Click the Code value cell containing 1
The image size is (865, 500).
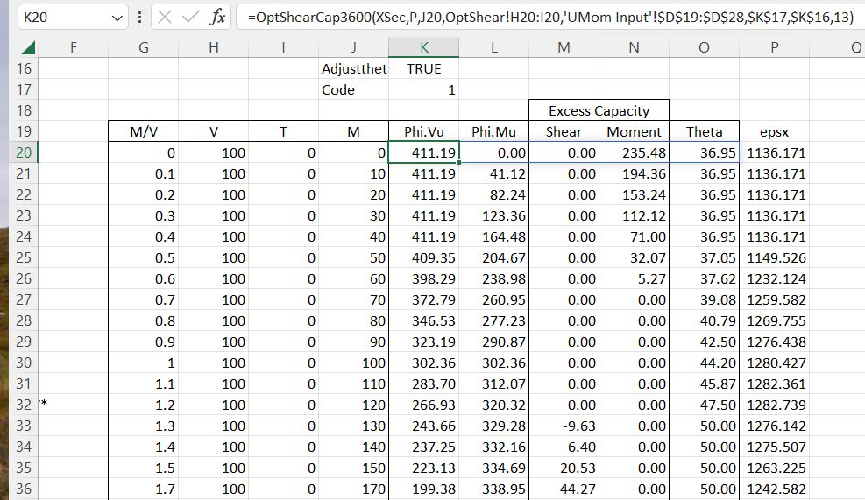point(424,89)
